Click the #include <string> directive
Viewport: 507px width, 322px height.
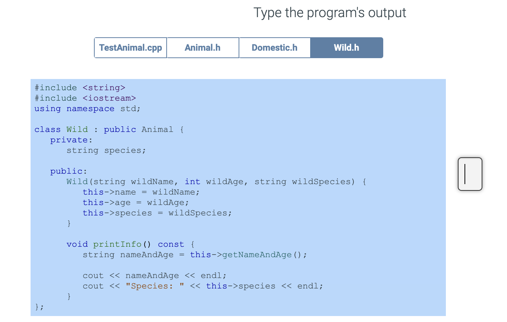[79, 88]
